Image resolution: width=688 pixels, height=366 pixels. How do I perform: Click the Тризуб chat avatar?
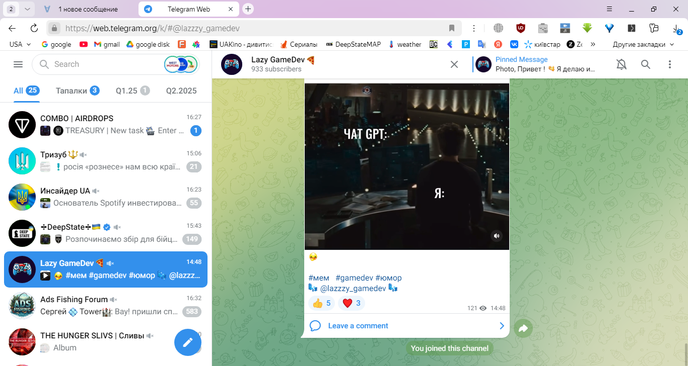pos(22,160)
